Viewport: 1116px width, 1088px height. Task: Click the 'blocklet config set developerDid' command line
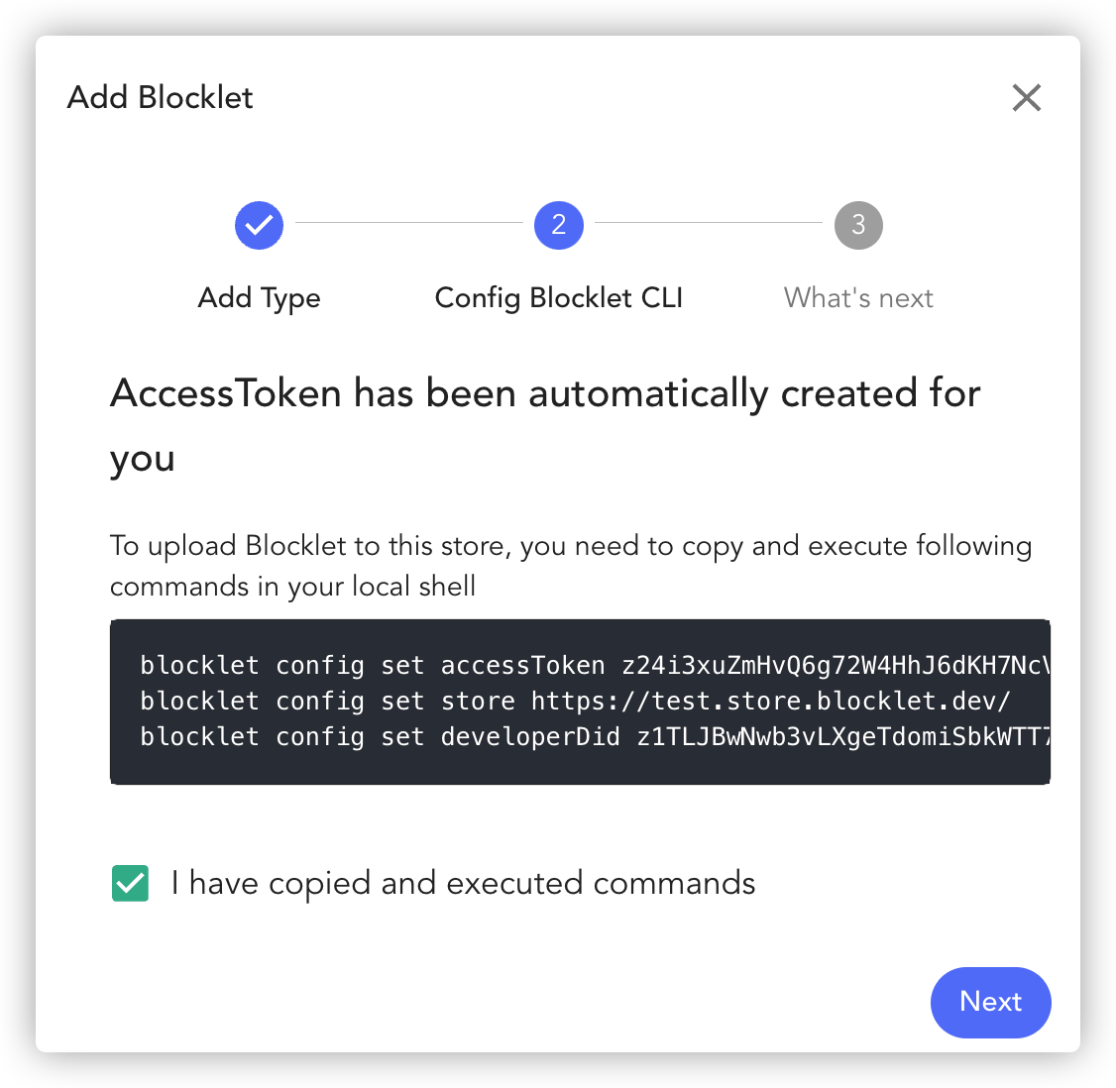point(595,736)
